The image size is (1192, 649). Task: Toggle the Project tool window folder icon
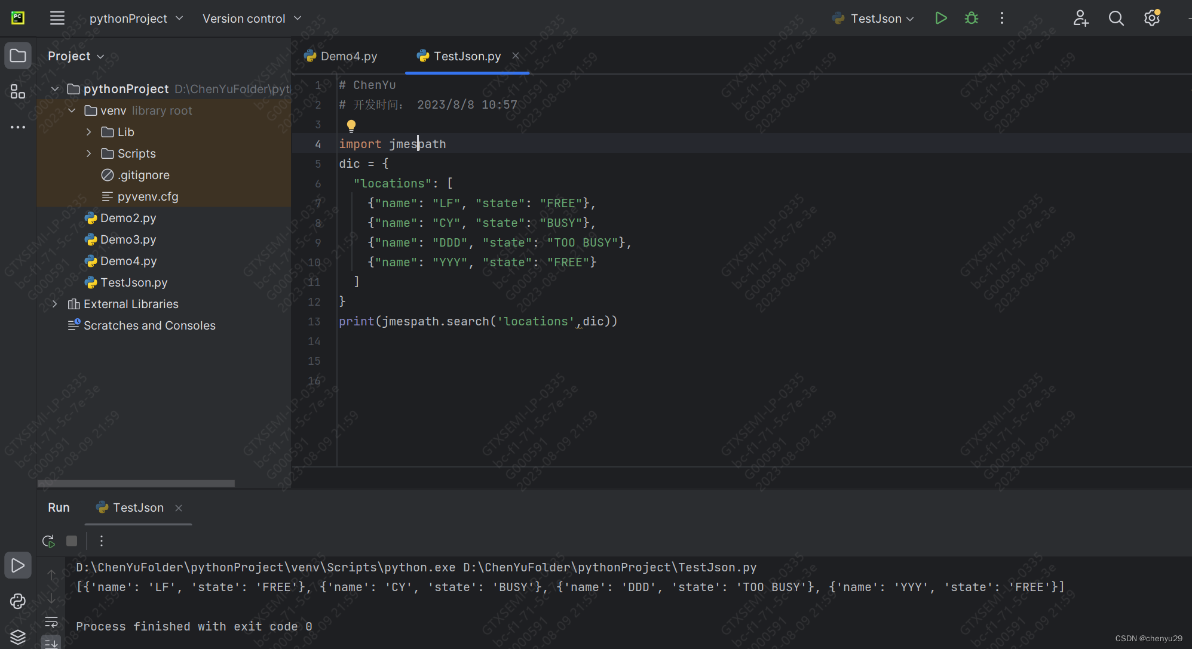click(x=18, y=56)
